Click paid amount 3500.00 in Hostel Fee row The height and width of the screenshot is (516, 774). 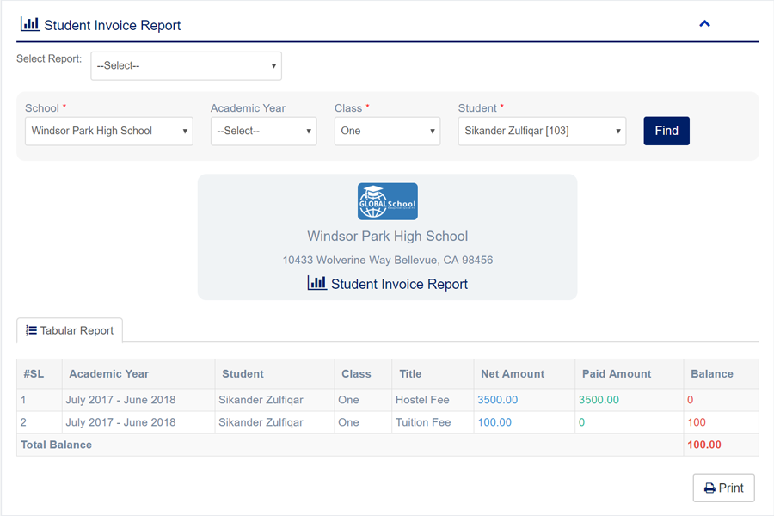pos(599,400)
